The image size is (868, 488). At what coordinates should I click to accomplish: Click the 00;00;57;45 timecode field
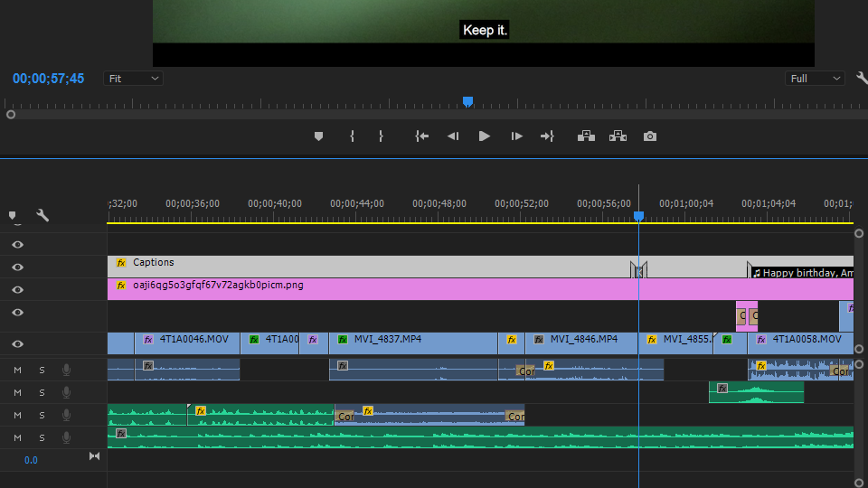(49, 79)
